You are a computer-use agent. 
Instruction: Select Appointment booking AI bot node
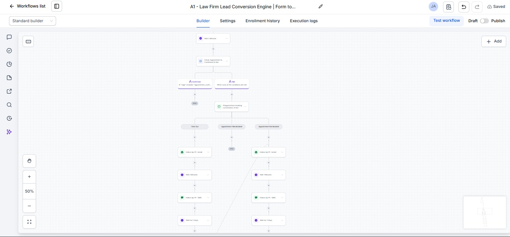(231, 107)
